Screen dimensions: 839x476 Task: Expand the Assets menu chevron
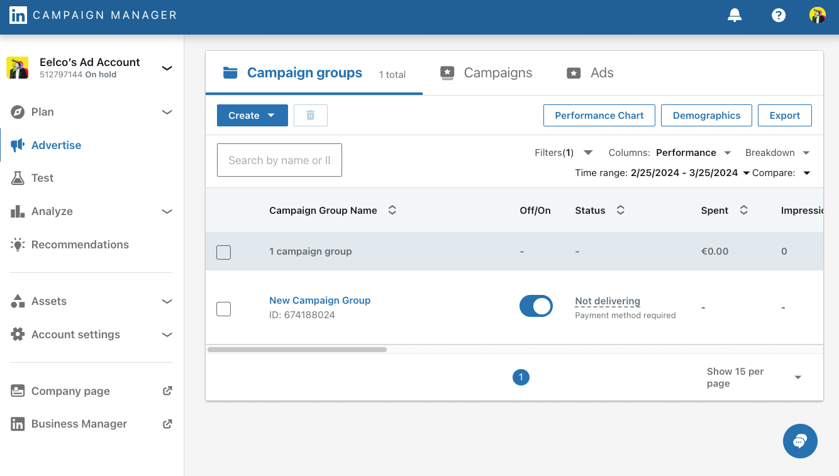(167, 301)
